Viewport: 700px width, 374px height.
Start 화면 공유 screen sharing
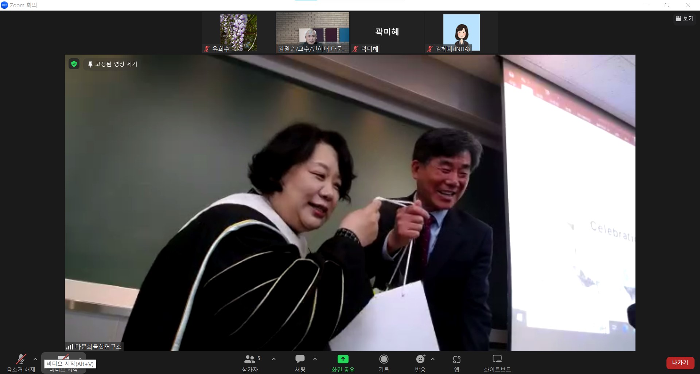click(x=343, y=363)
